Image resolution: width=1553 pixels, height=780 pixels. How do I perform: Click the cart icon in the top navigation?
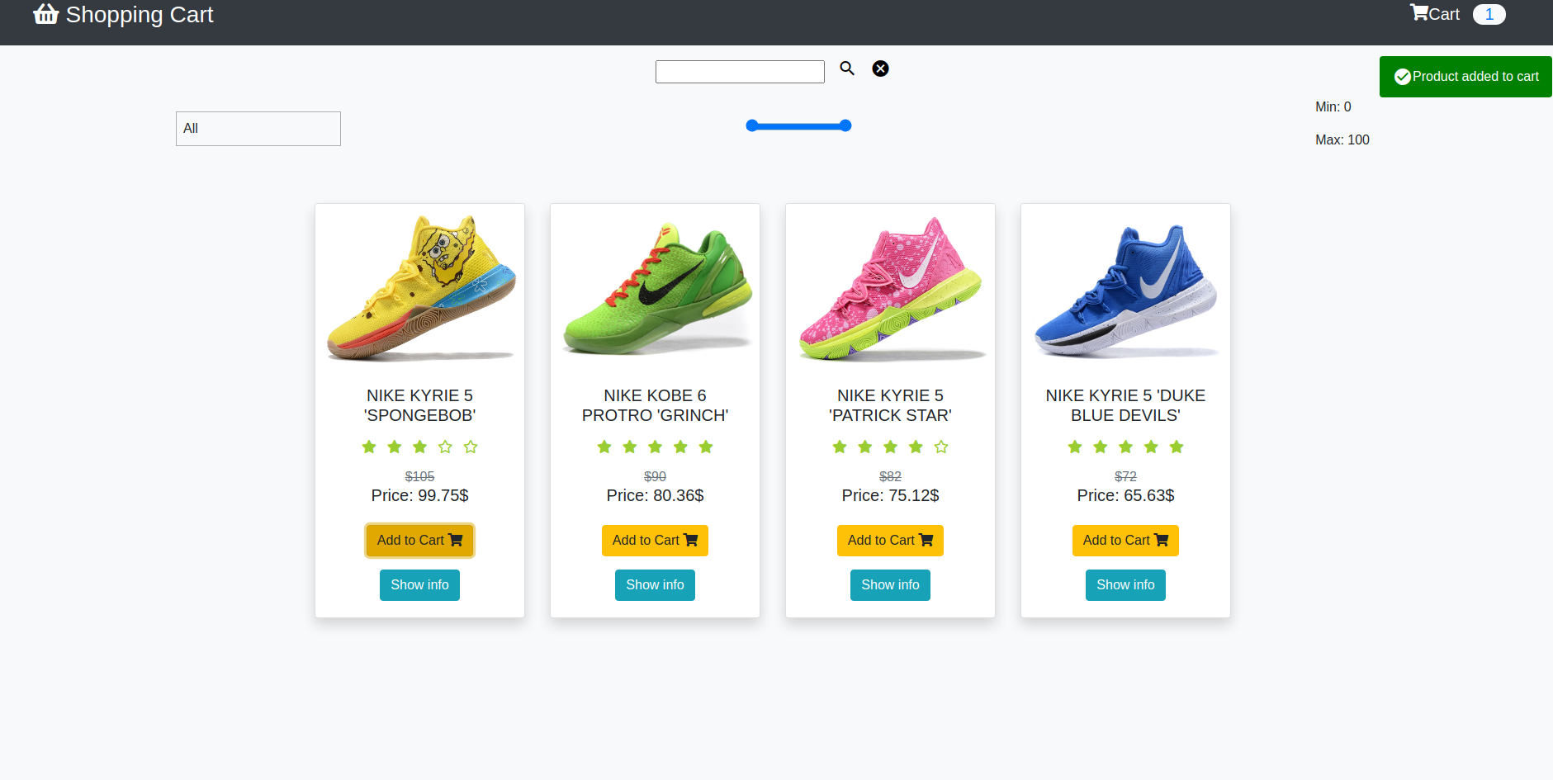(1418, 12)
